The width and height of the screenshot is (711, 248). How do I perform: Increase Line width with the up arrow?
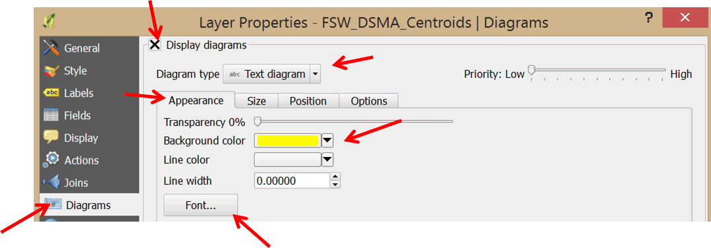pyautogui.click(x=335, y=177)
